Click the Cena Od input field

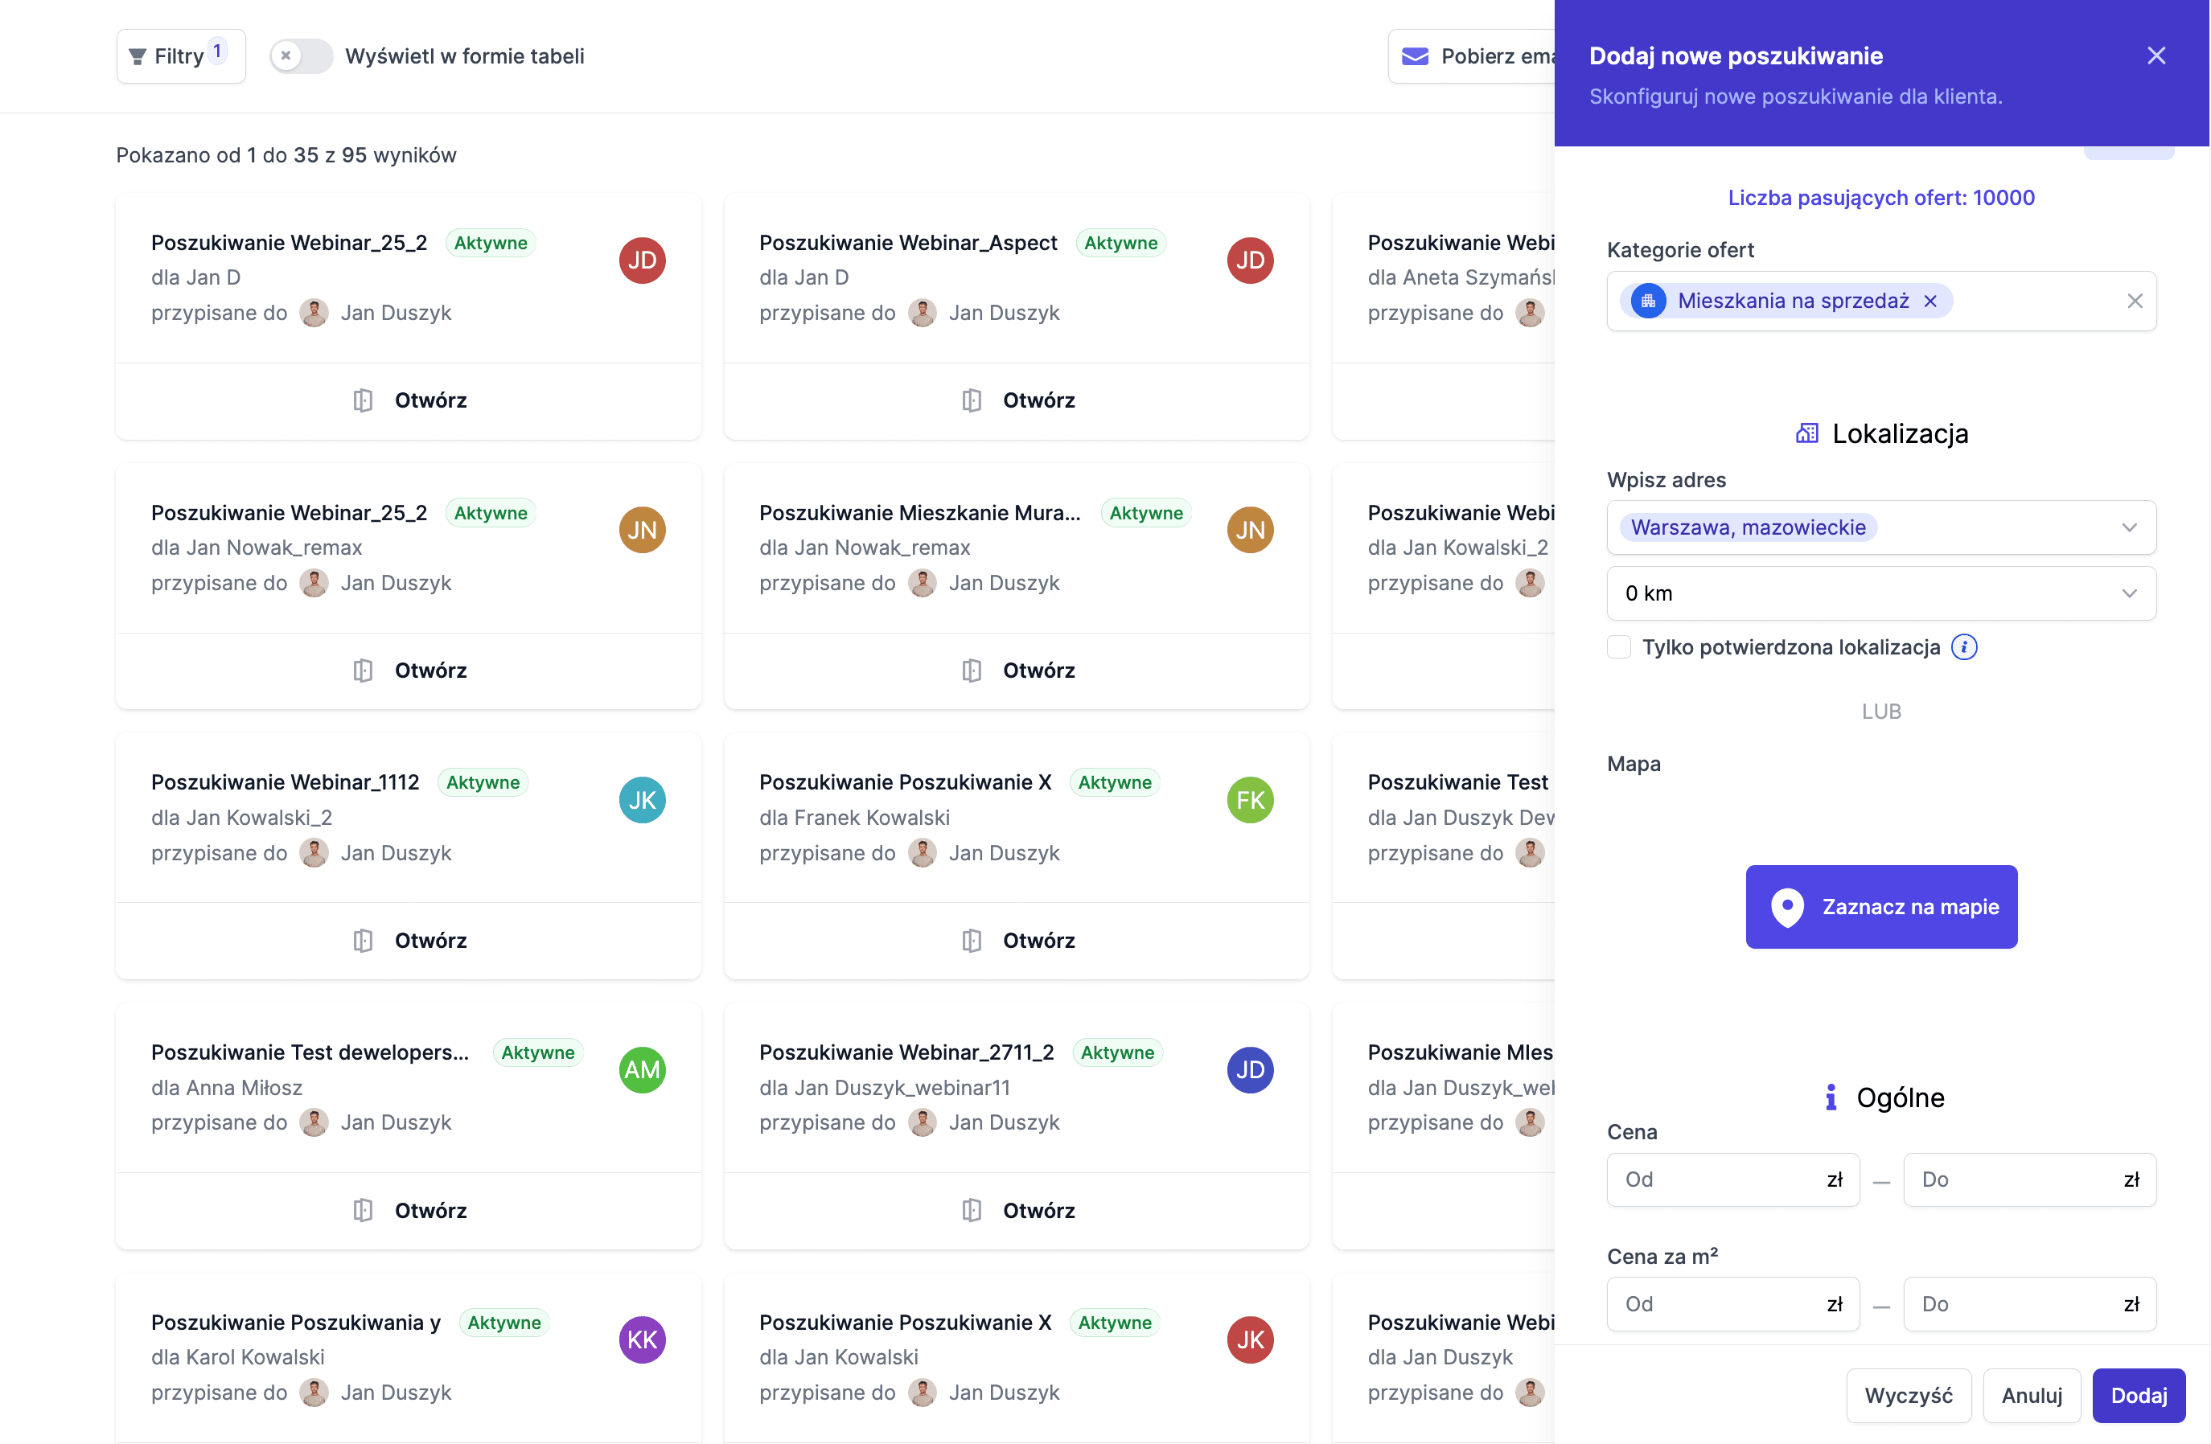[1720, 1179]
